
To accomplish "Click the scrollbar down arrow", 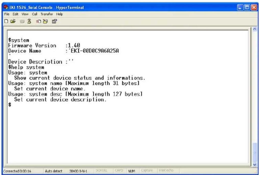I will tap(255, 165).
